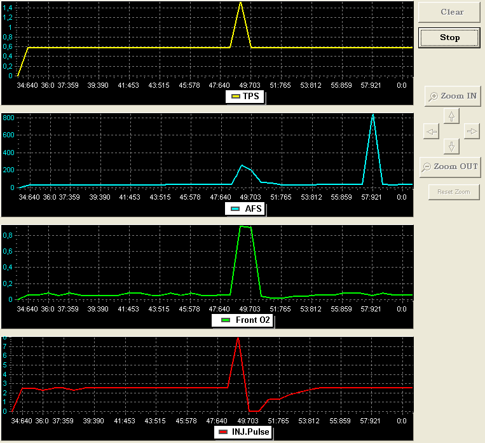Pan the chart right with right arrow
The width and height of the screenshot is (485, 443).
pos(471,132)
